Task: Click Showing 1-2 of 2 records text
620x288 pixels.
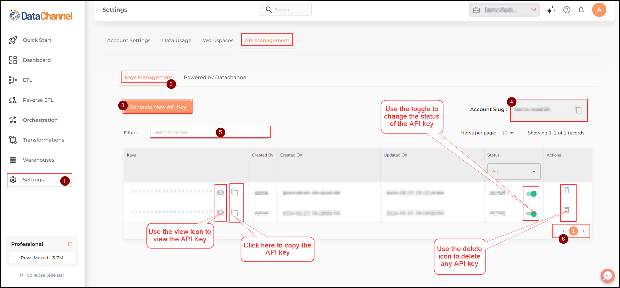Action: (556, 133)
